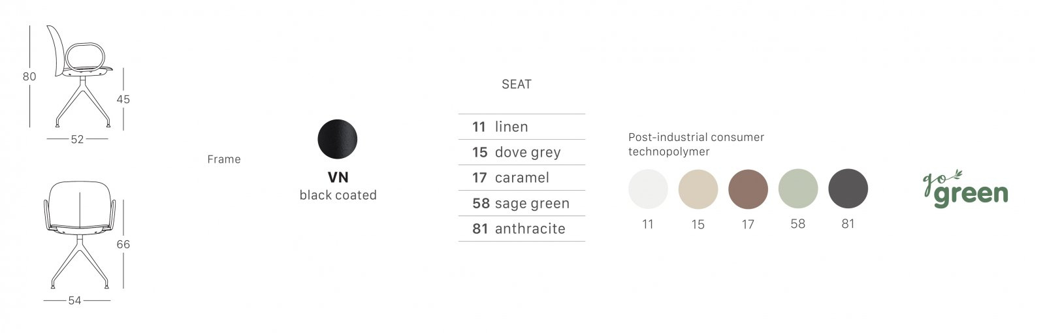Viewport: 1045px width, 333px height.
Task: Select the 58 sage green row
Action: (x=522, y=203)
